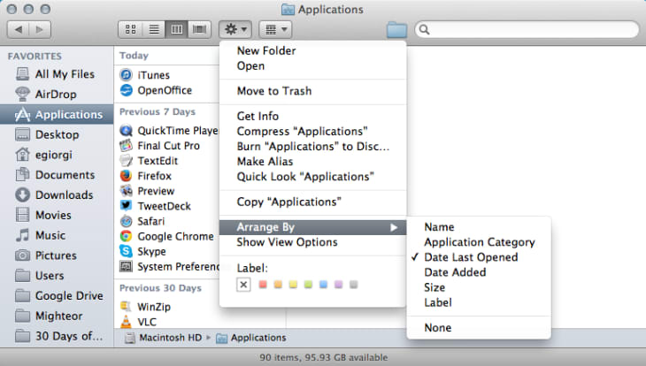Select Move to Trash menu item
Viewport: 646px width, 366px height.
[x=274, y=91]
